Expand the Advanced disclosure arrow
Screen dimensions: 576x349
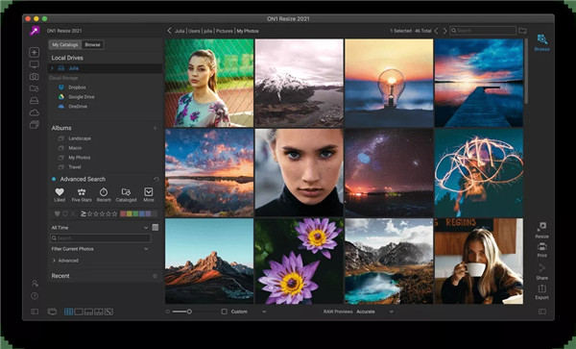tap(54, 261)
